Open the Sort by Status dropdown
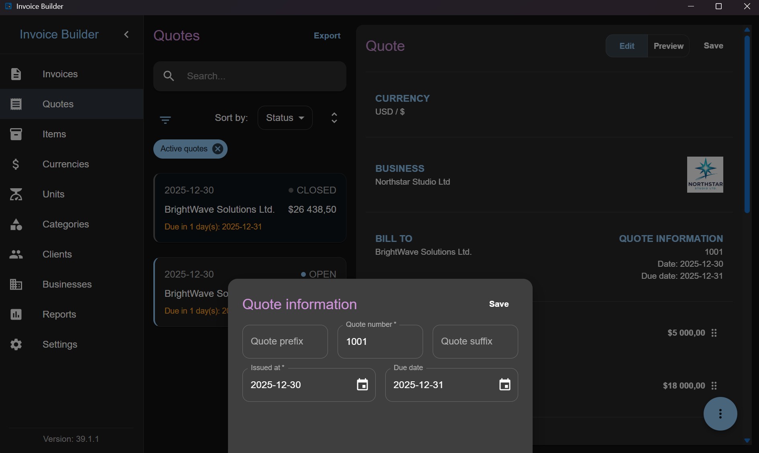Viewport: 759px width, 453px height. 285,118
